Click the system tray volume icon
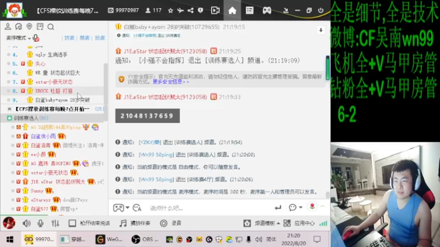 (x=258, y=239)
